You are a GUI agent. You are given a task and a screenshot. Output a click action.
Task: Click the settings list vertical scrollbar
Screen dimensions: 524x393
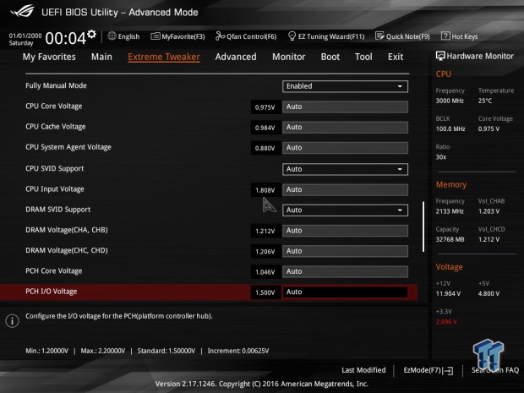pos(423,227)
